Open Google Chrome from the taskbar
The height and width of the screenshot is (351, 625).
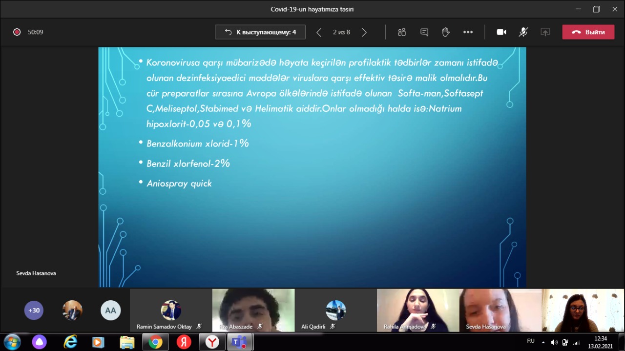click(156, 342)
